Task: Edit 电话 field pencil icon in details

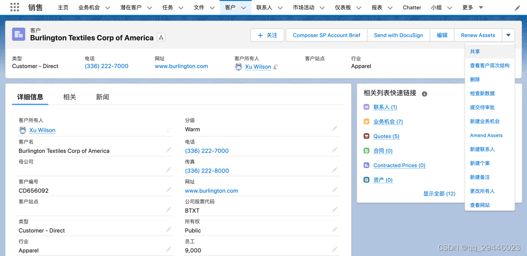Action: click(x=335, y=150)
